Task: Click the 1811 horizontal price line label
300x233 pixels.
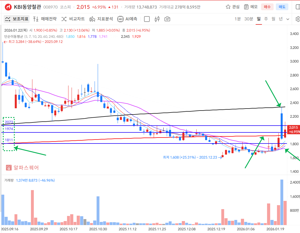Action: [9, 140]
